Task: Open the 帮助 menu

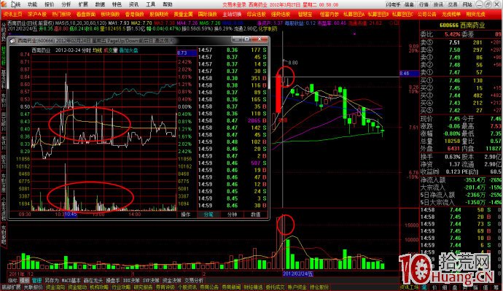Action: point(168,4)
